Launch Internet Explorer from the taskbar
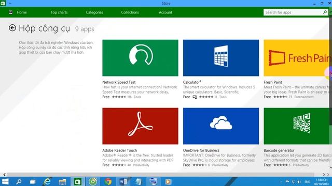332x186 pixels. (x=47, y=181)
